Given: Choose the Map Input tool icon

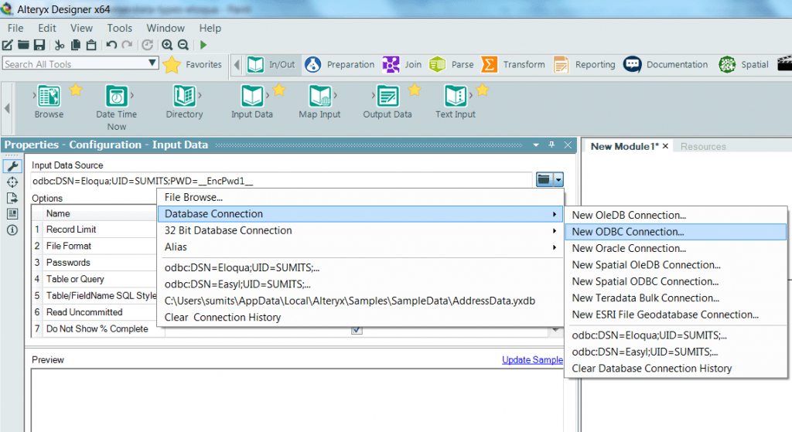Looking at the screenshot, I should pos(319,97).
